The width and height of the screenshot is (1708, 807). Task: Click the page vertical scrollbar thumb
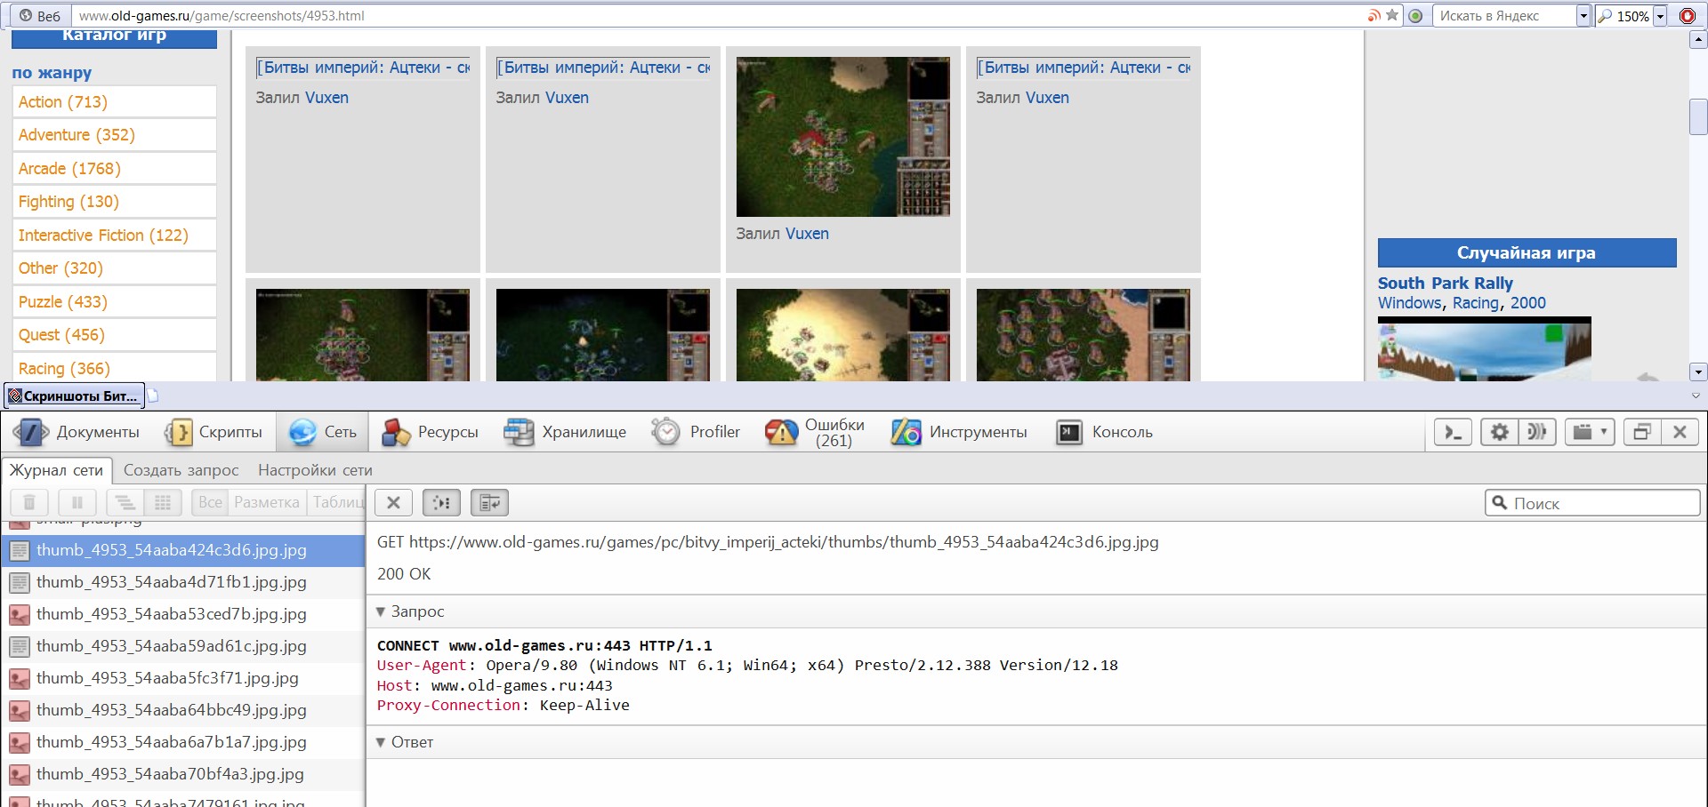click(1698, 117)
